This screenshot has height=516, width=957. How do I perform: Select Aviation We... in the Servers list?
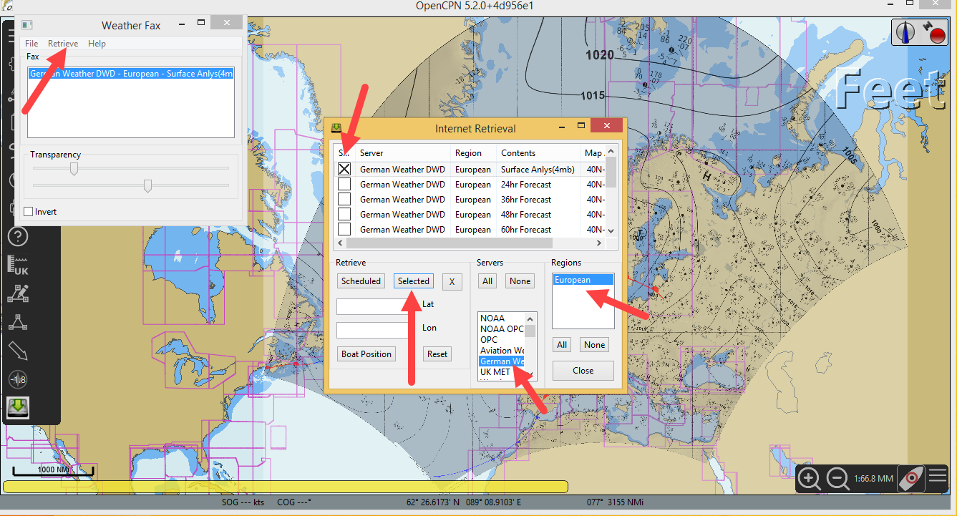coord(502,351)
